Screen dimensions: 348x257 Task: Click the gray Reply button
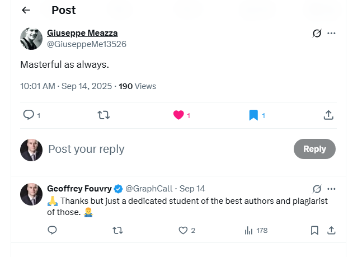[x=314, y=149]
